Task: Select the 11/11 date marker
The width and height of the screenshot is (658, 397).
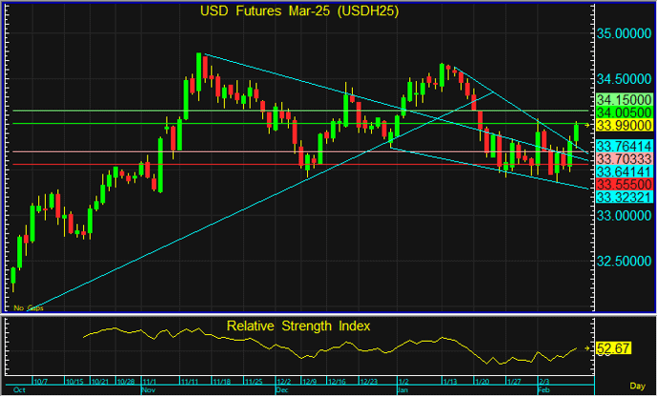Action: click(190, 382)
